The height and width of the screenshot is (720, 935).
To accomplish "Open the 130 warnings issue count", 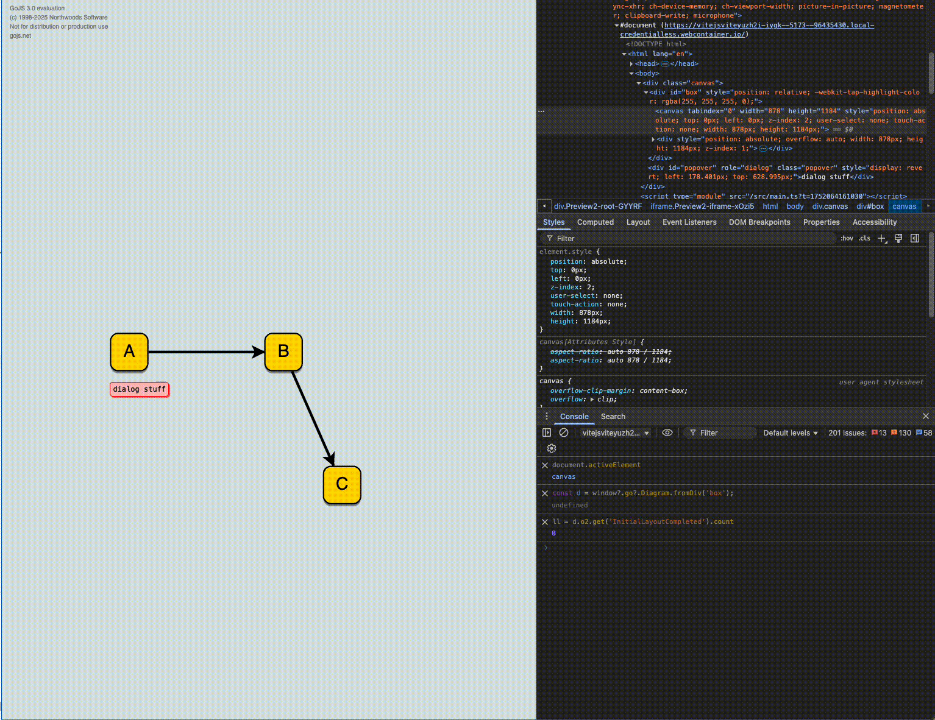I will coord(901,433).
